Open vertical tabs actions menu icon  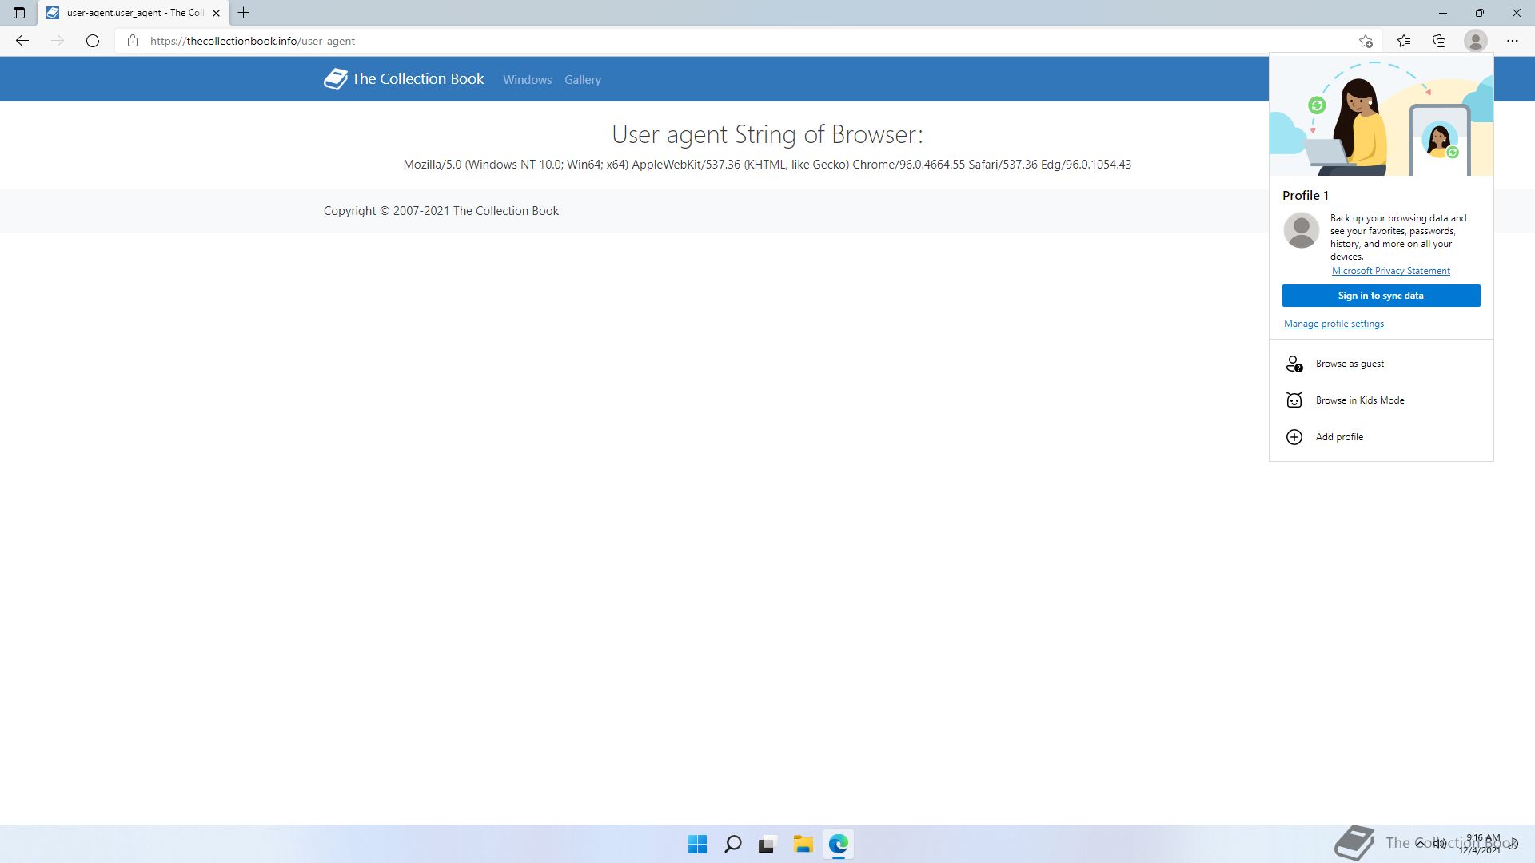click(x=19, y=13)
